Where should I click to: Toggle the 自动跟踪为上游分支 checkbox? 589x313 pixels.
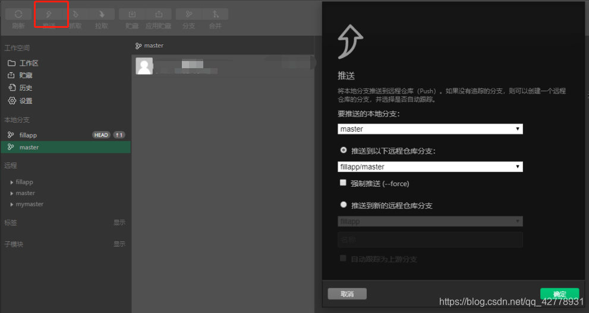(x=343, y=258)
